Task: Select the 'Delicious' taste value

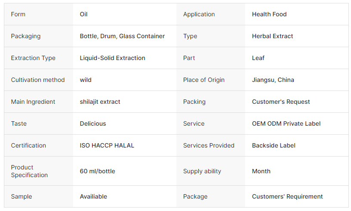Action: [x=93, y=124]
